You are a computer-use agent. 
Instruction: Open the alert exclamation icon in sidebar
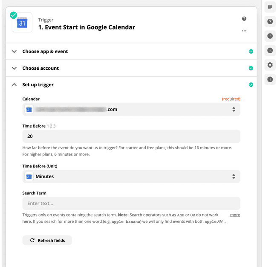[x=270, y=36]
